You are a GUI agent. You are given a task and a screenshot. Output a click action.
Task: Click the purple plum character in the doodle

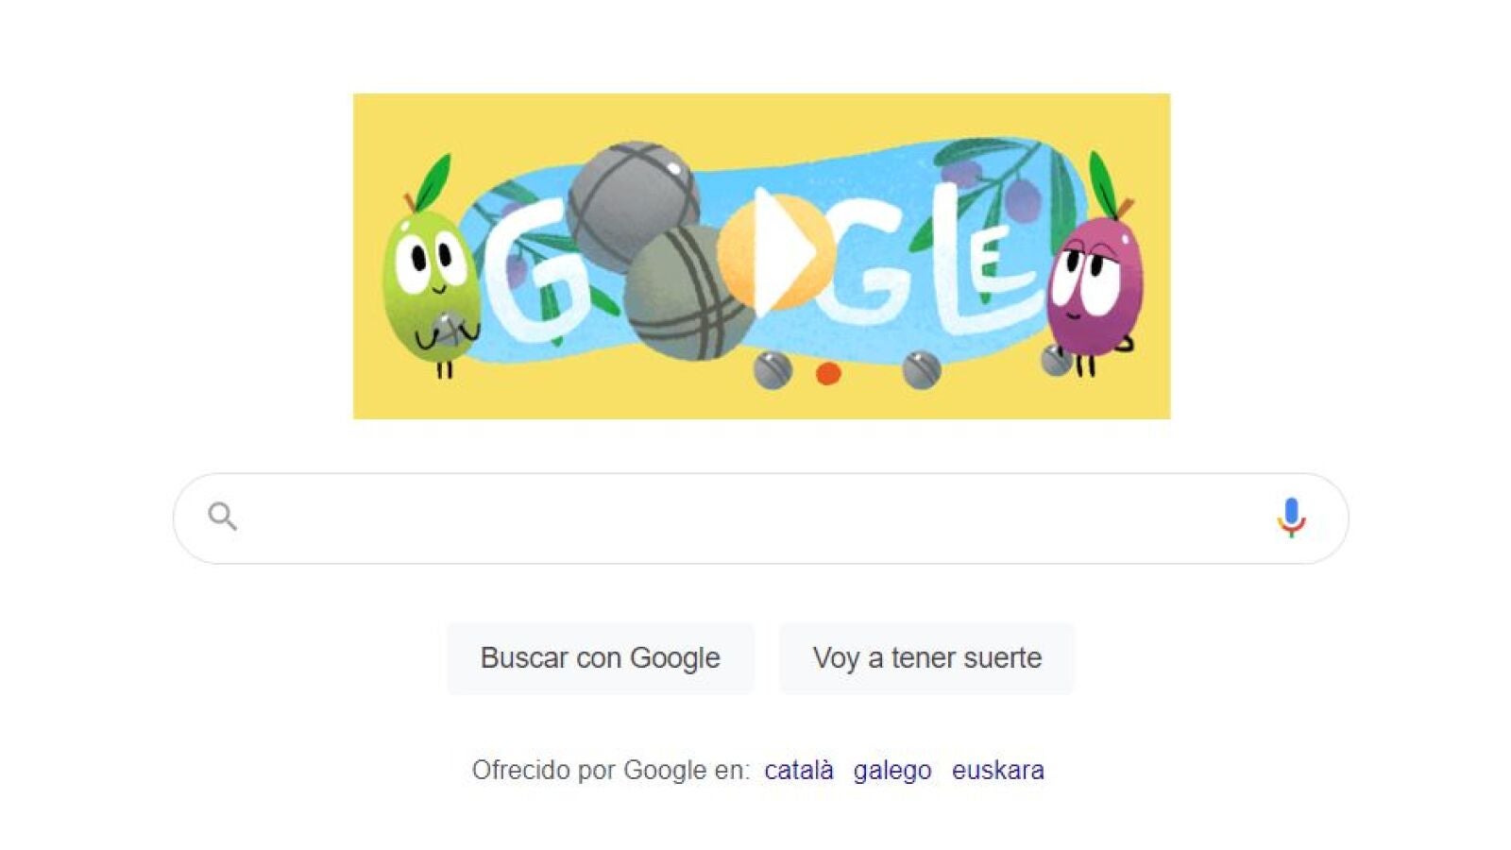click(x=1095, y=274)
